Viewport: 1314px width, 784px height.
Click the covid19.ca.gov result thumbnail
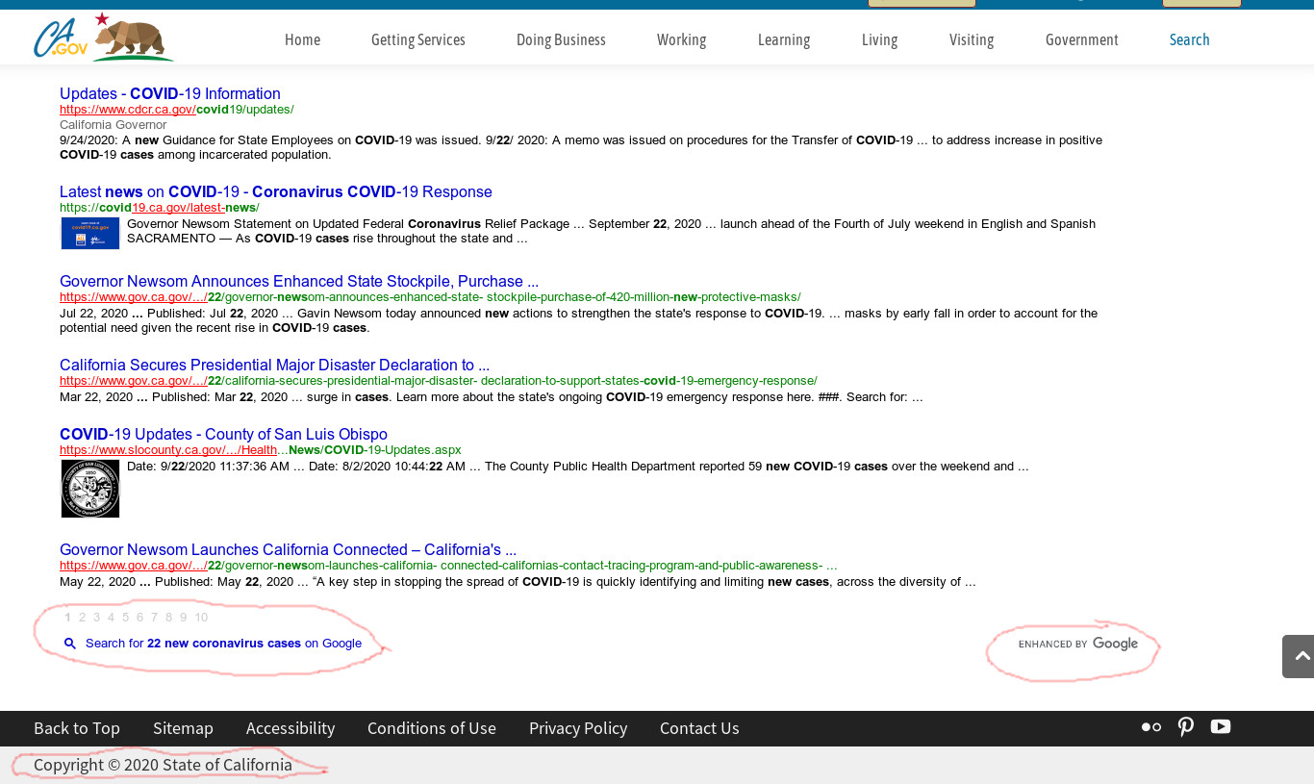90,233
